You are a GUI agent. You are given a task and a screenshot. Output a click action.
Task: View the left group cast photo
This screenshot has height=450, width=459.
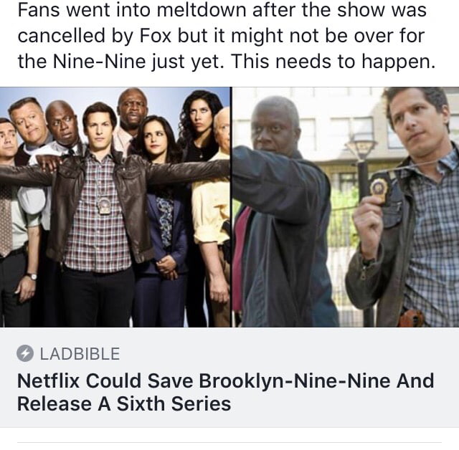(x=115, y=207)
